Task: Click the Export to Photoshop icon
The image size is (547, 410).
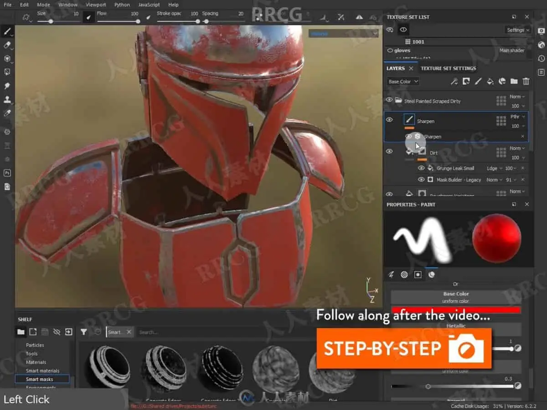Action: point(7,173)
